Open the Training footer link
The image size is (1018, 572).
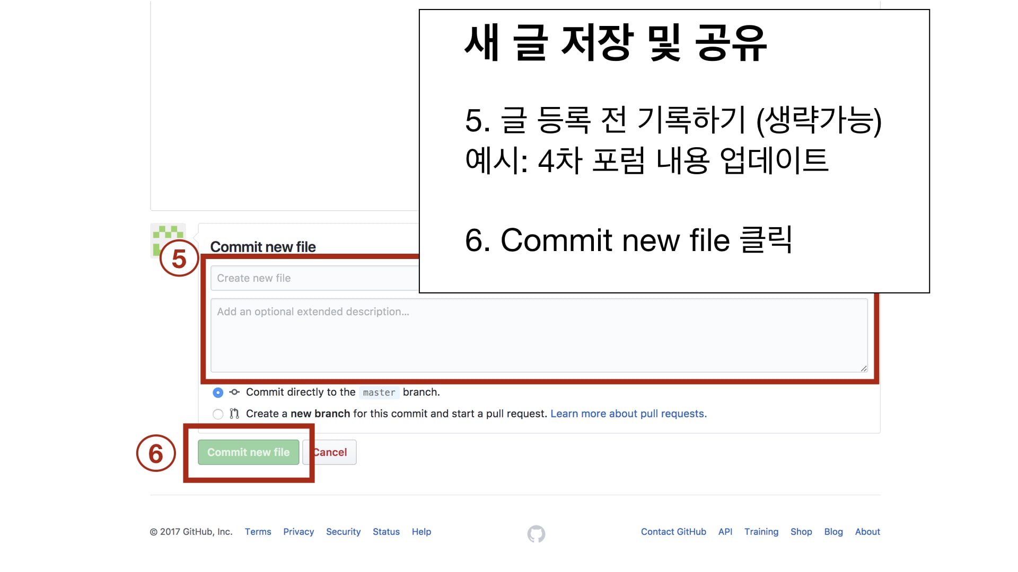pos(761,532)
